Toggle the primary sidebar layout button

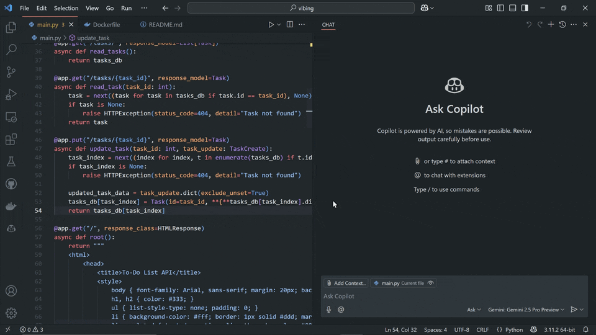[500, 8]
